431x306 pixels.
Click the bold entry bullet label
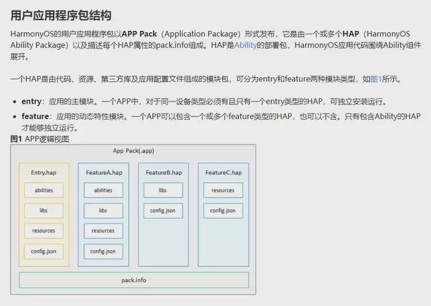click(32, 102)
